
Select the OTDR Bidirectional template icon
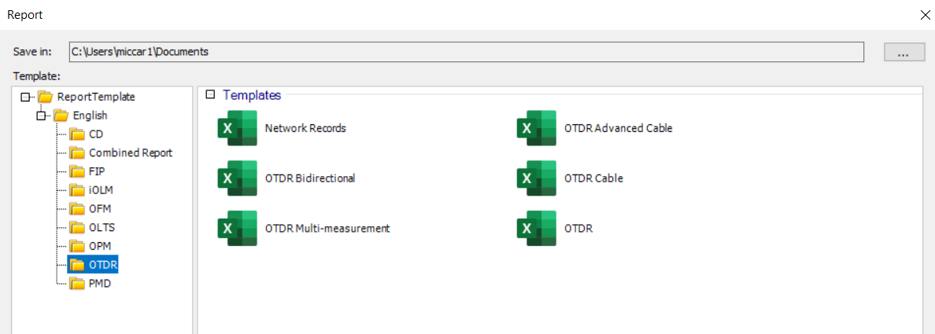point(237,178)
